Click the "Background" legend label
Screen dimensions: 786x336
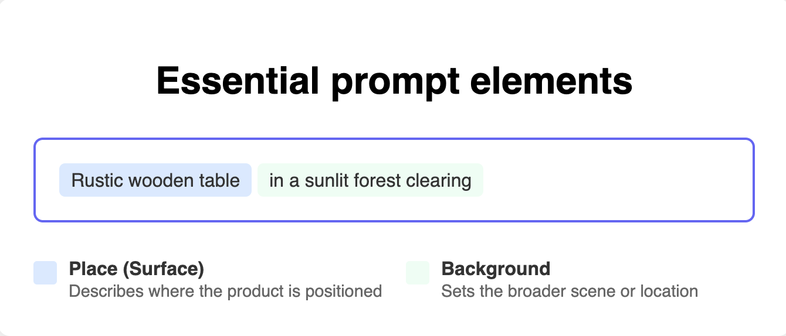[x=496, y=269]
